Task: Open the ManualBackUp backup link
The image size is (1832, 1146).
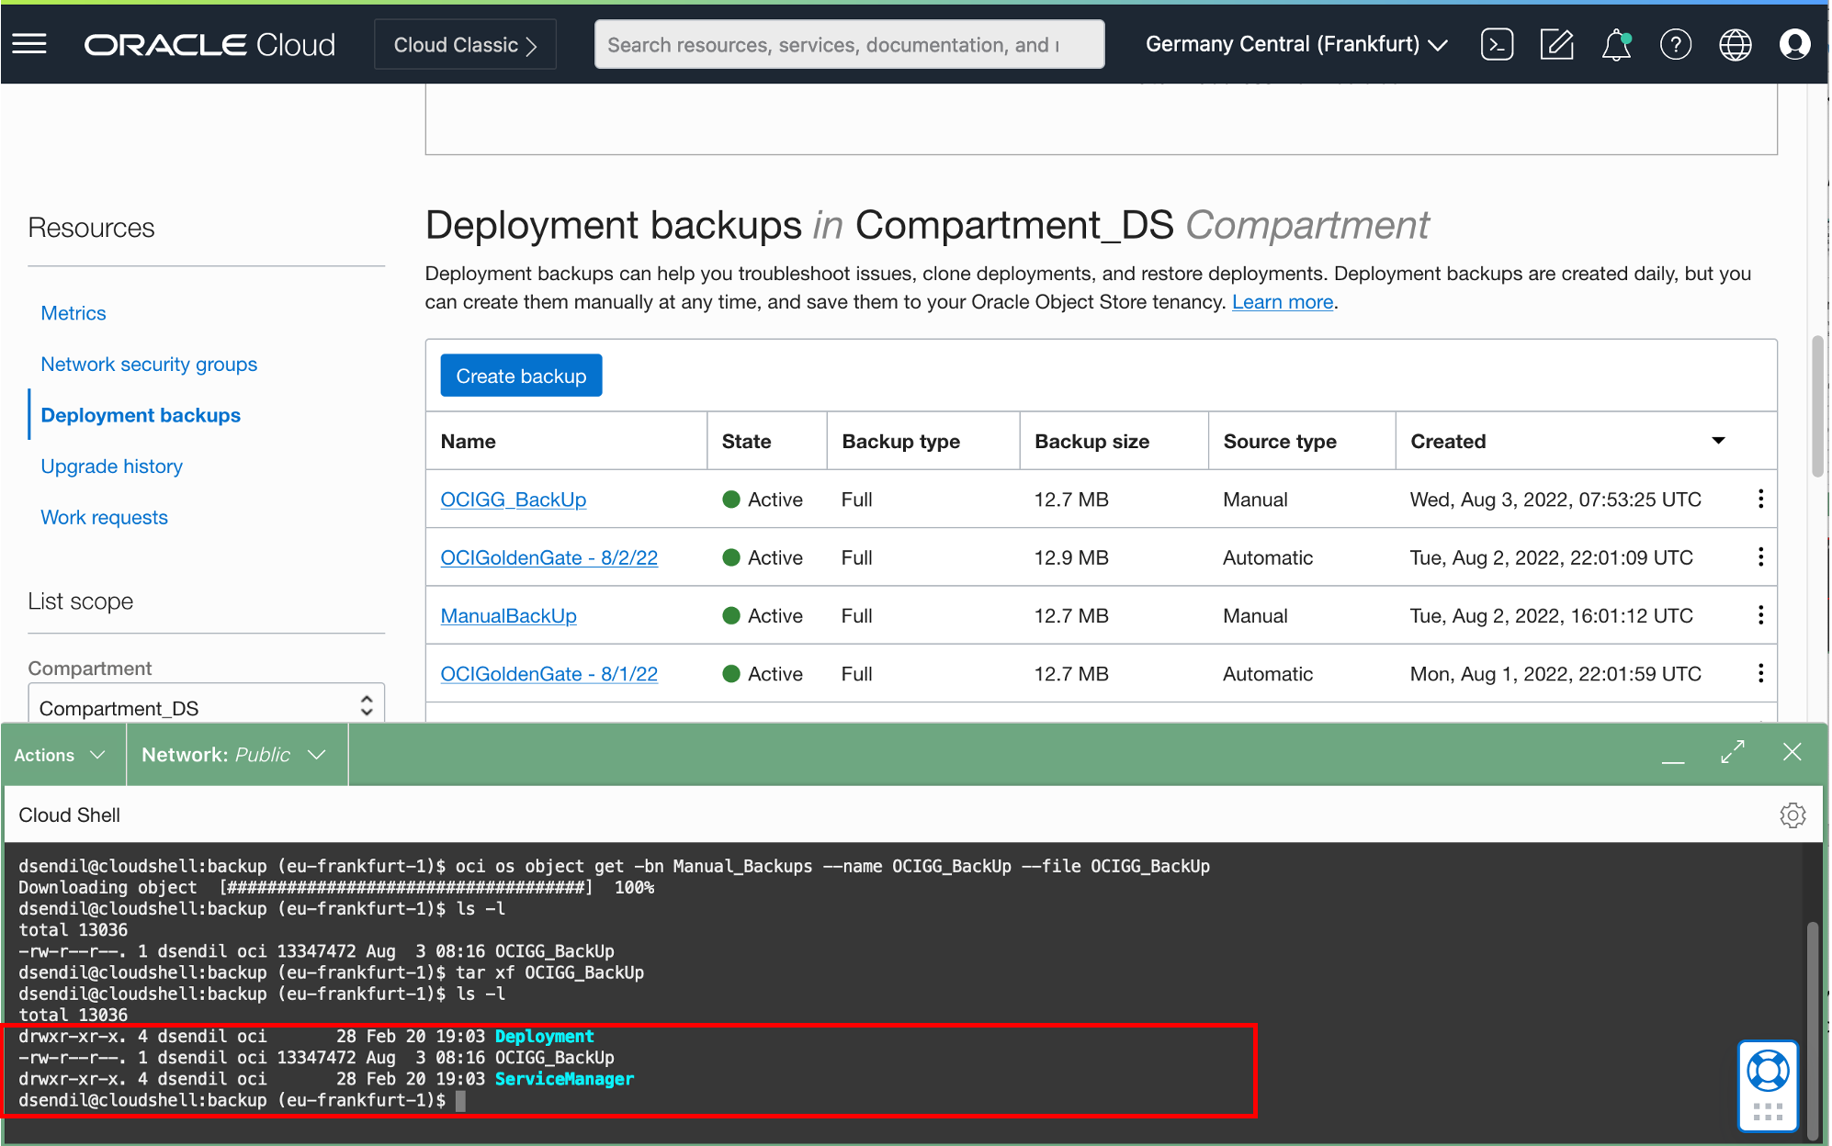Action: click(508, 615)
